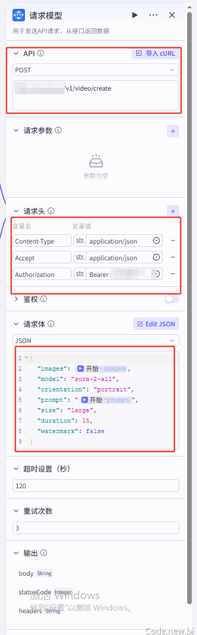Screen dimensions: 197x635
Task: Run the 请求模型 node with play icon
Action: [135, 16]
